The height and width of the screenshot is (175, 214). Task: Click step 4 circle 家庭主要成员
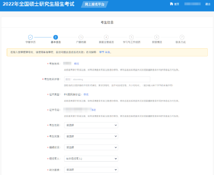click(x=106, y=37)
